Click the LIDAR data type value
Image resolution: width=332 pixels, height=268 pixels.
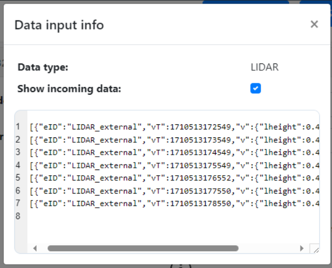coord(264,67)
